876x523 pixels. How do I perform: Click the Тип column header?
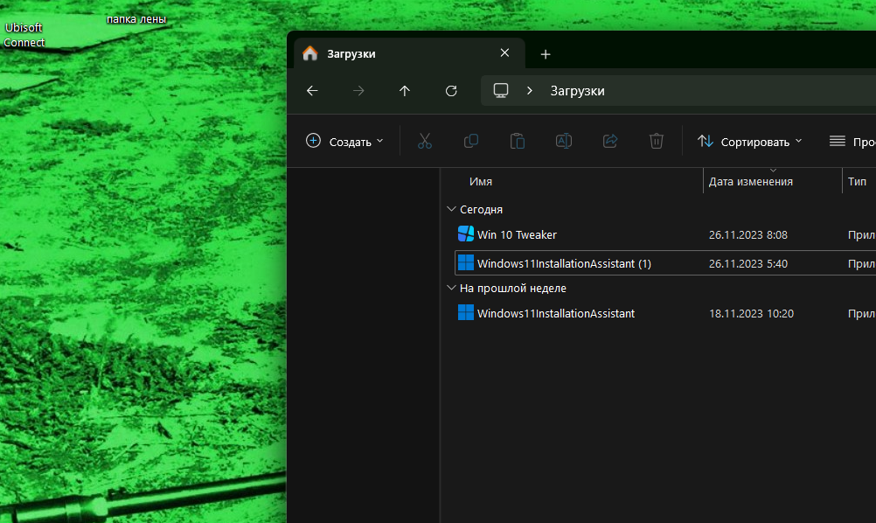pyautogui.click(x=857, y=182)
